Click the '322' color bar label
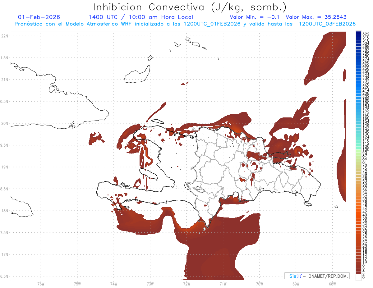This screenshot has width=373, height=288. click(x=366, y=34)
